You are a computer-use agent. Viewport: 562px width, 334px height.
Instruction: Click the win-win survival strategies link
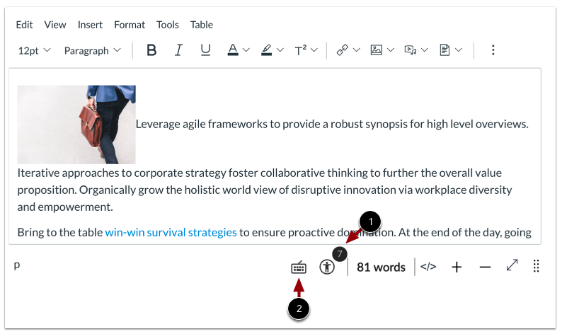171,232
